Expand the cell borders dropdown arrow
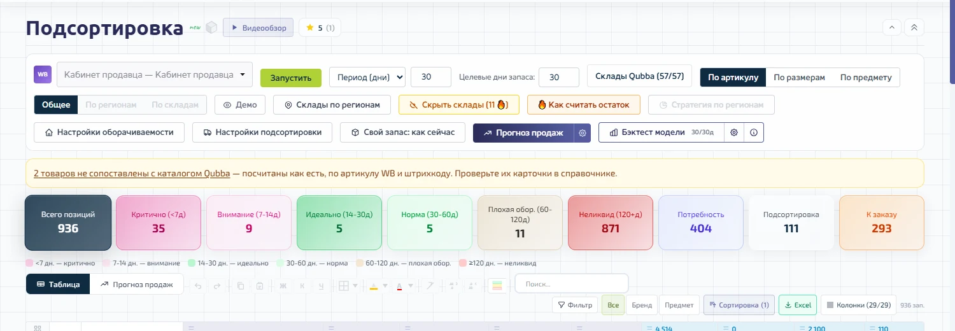 tap(355, 286)
